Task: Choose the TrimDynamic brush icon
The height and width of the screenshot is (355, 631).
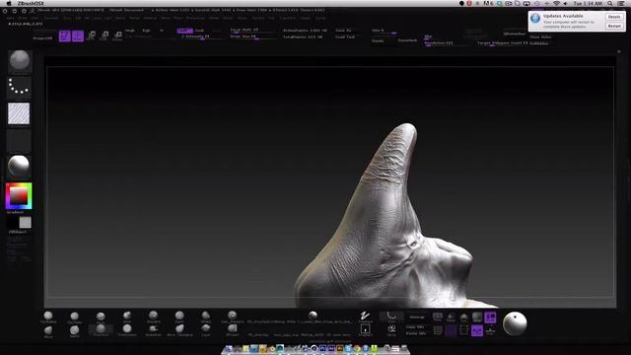Action: point(127,330)
